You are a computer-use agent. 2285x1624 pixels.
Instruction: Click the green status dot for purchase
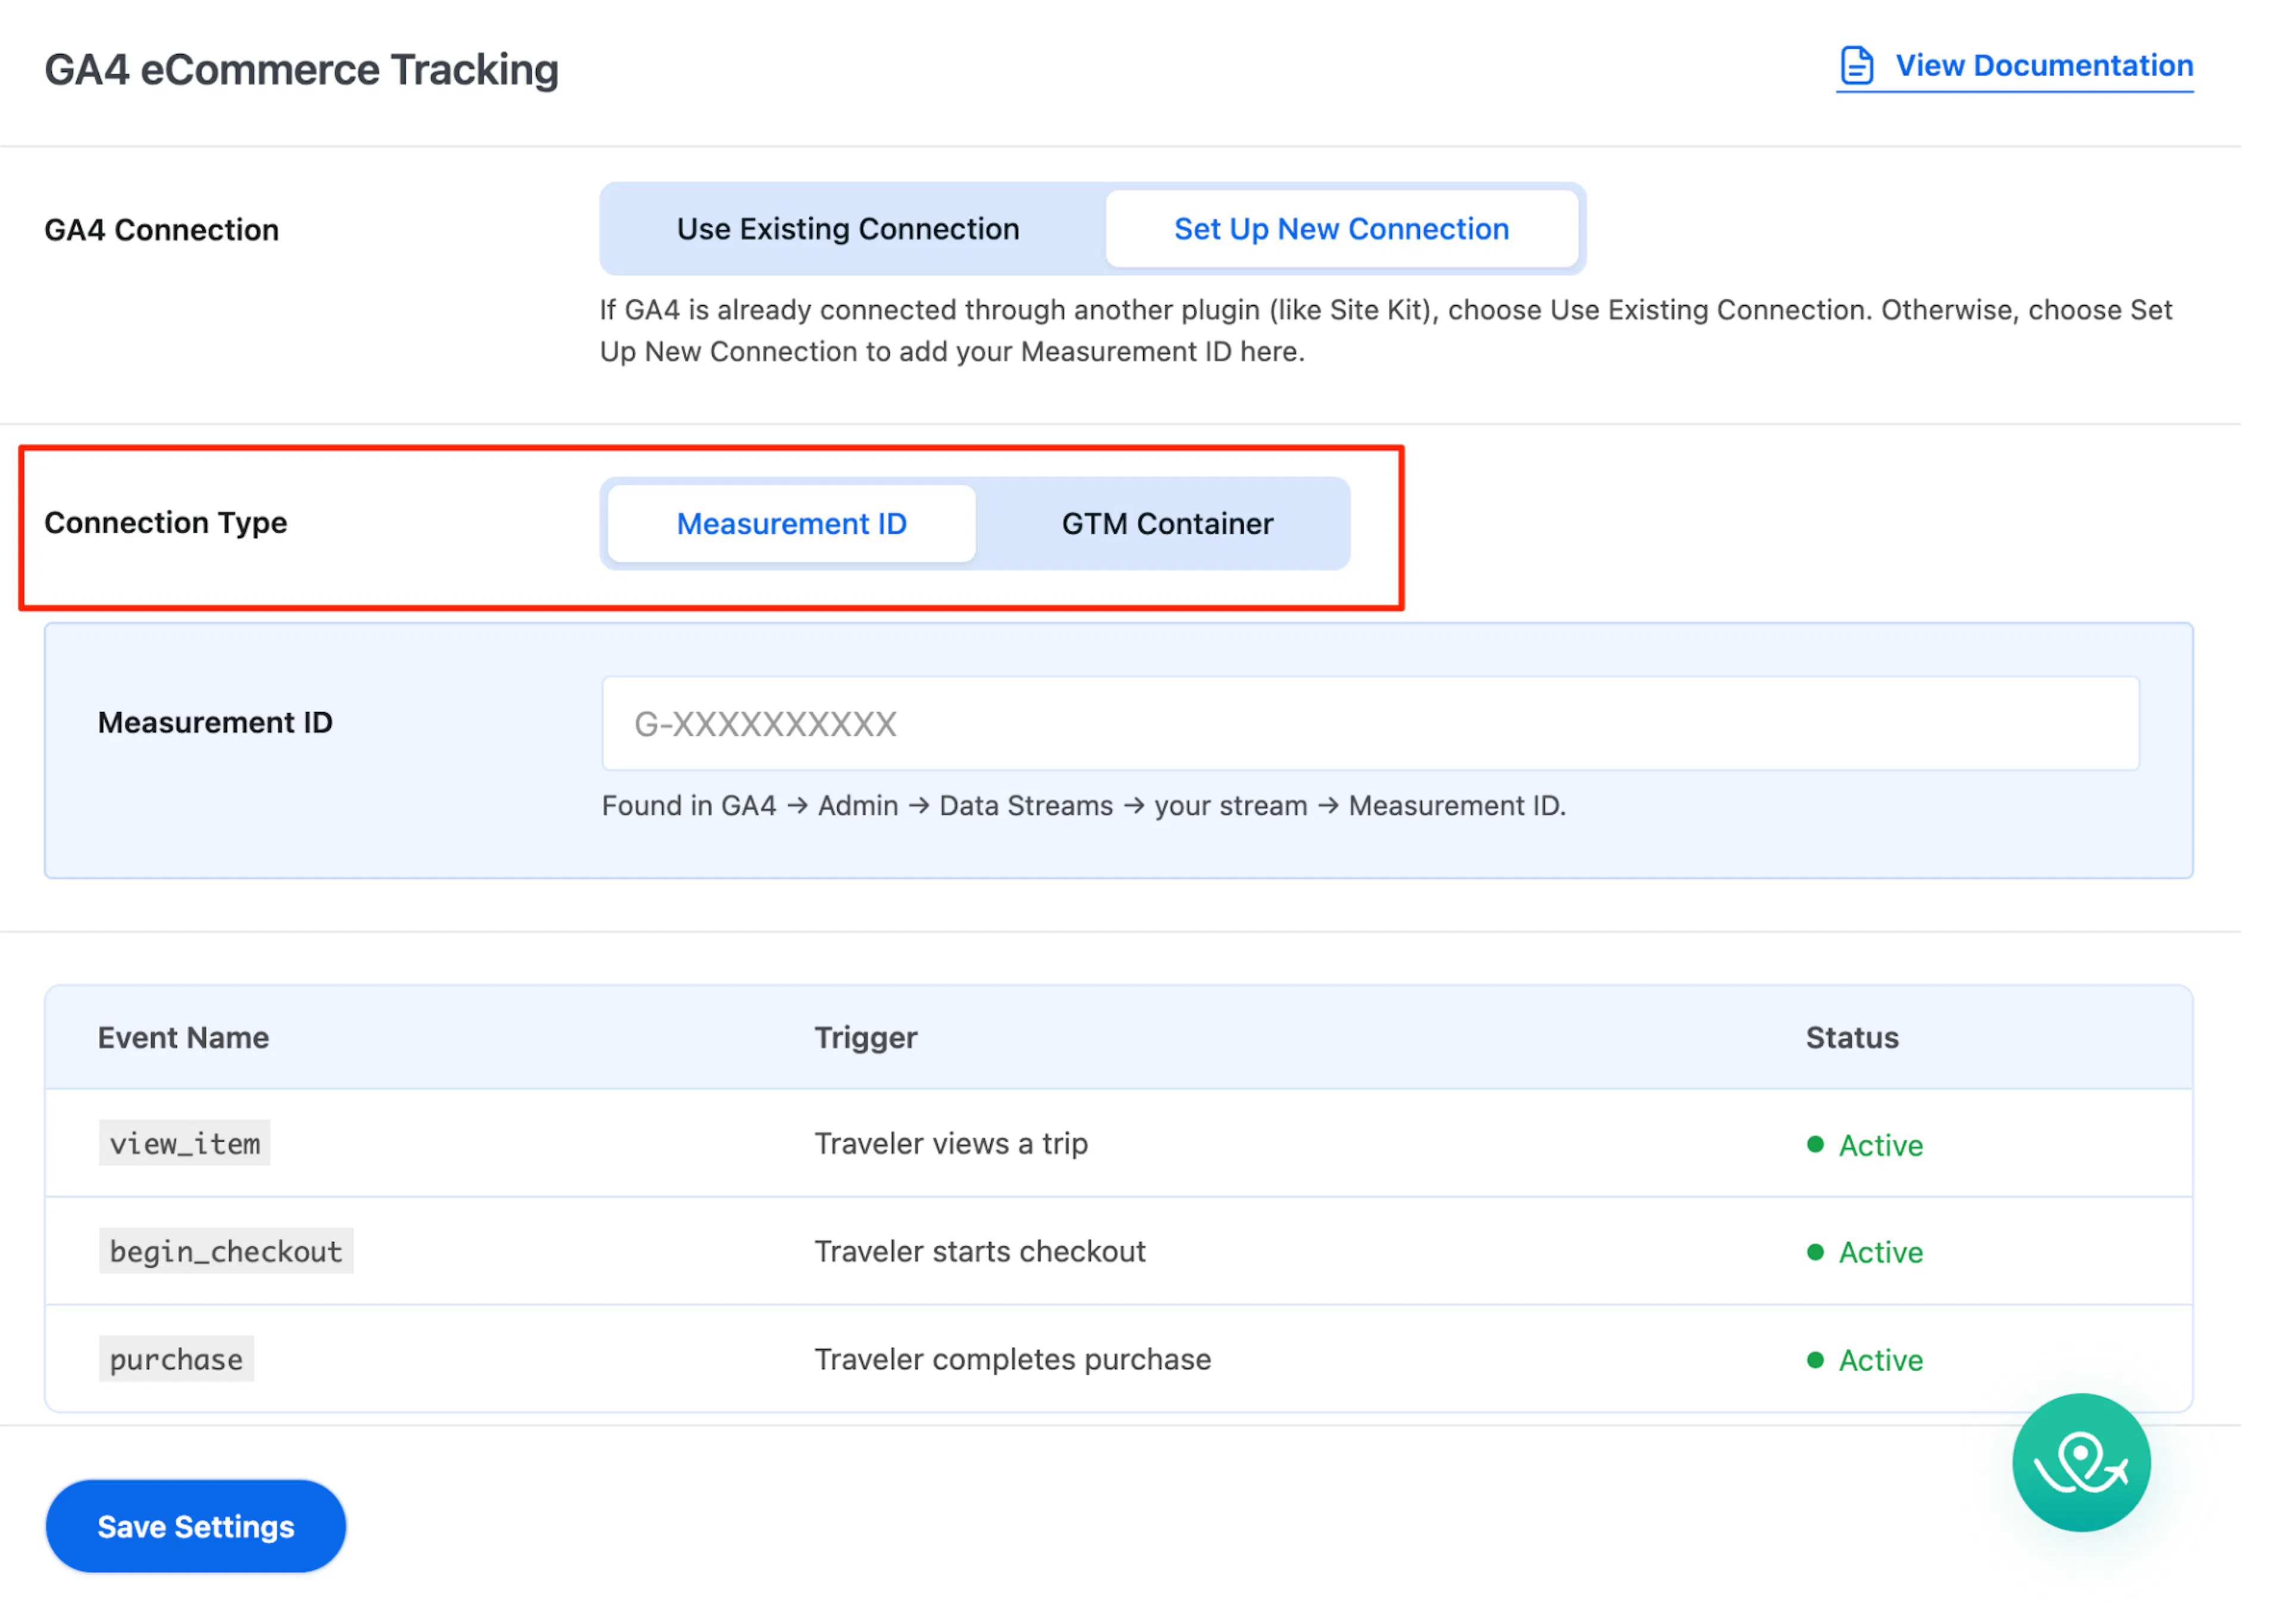(x=1815, y=1360)
